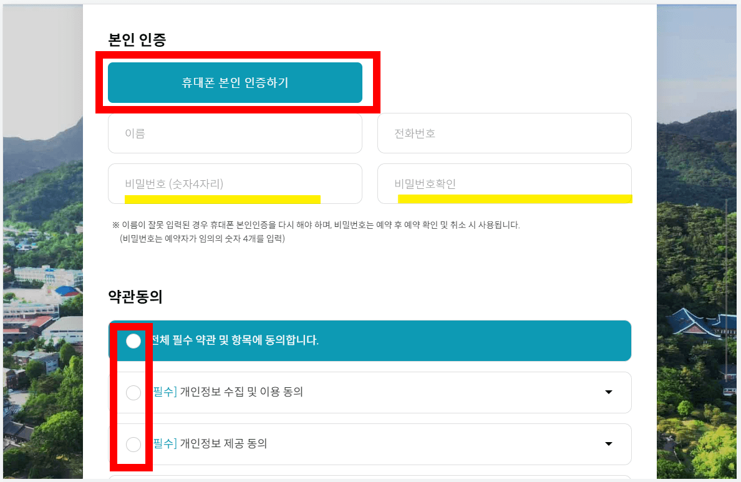Screen dimensions: 741x482
Task: Expand the second consent item's chevron
Action: 608,445
